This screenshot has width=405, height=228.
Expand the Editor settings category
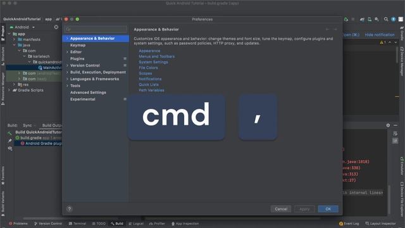point(67,52)
